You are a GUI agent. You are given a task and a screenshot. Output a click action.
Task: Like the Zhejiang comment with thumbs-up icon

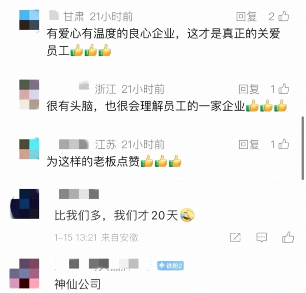(x=284, y=89)
